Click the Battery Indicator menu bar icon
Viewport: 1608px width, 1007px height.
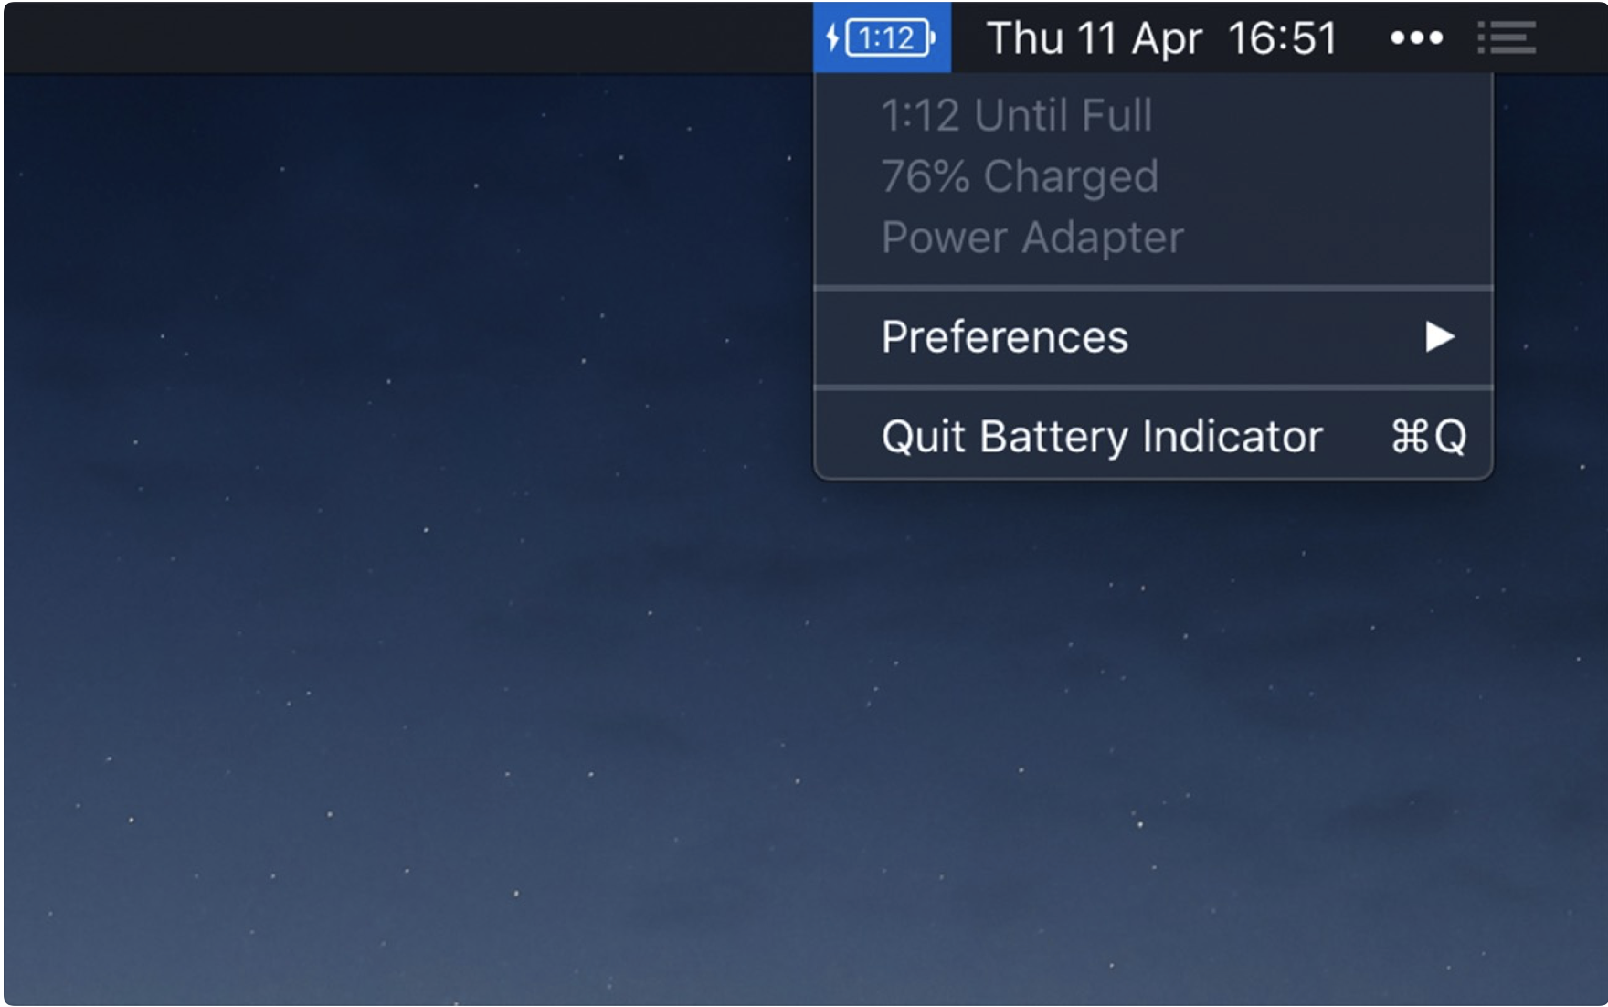click(882, 37)
